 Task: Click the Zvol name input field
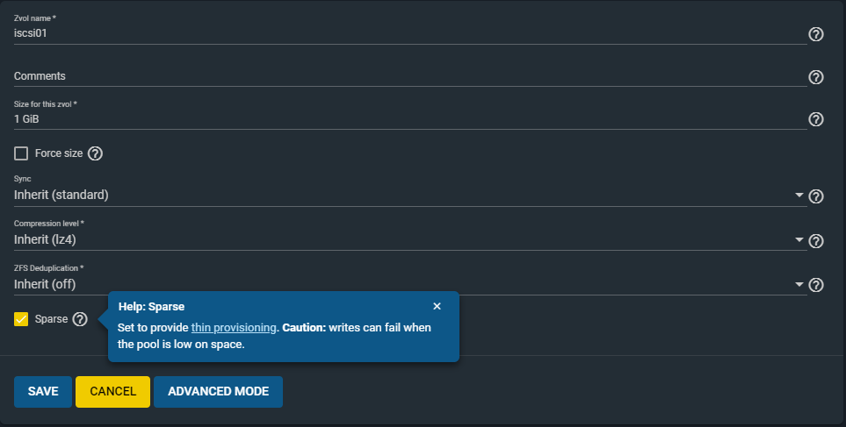(x=410, y=33)
